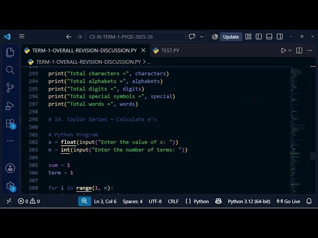Toggle the primary side bar
This screenshot has height=238, width=318.
pyautogui.click(x=259, y=37)
